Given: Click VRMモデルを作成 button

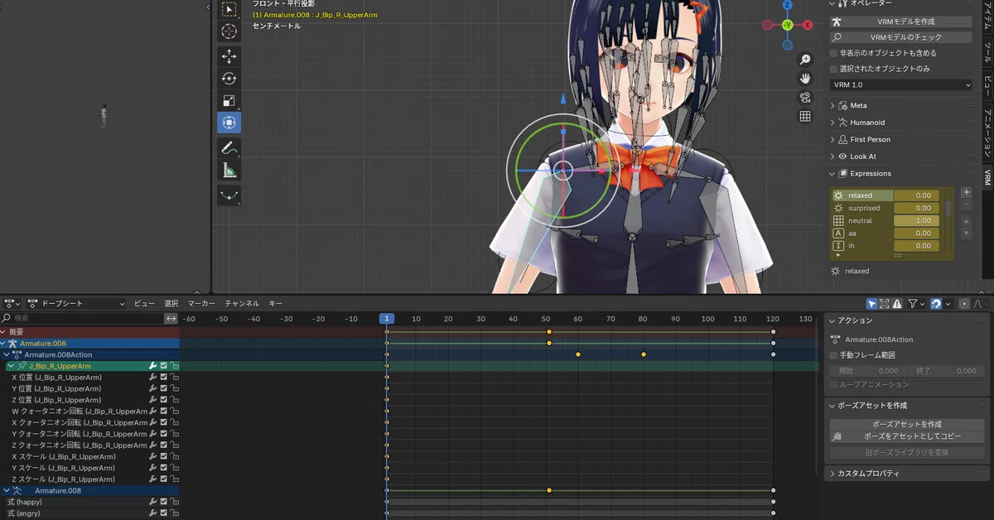Looking at the screenshot, I should [x=901, y=22].
